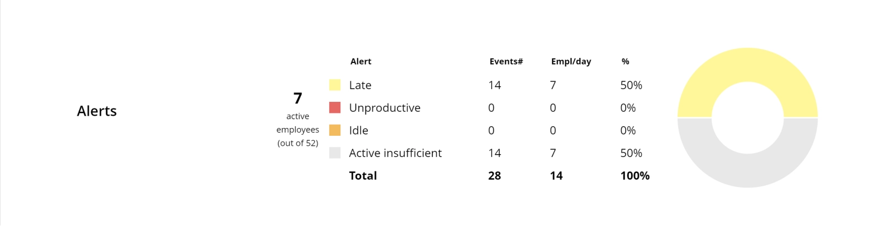Click the total events value 28

coord(494,176)
